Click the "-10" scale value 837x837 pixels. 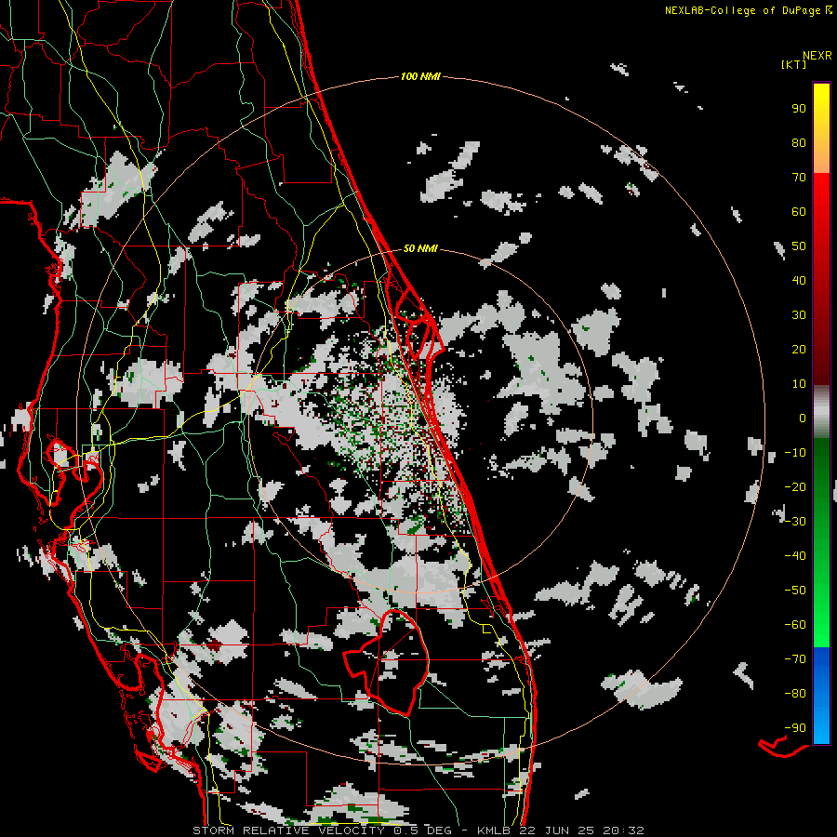click(x=795, y=453)
